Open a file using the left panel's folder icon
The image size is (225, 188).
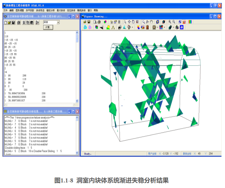(x=10, y=22)
